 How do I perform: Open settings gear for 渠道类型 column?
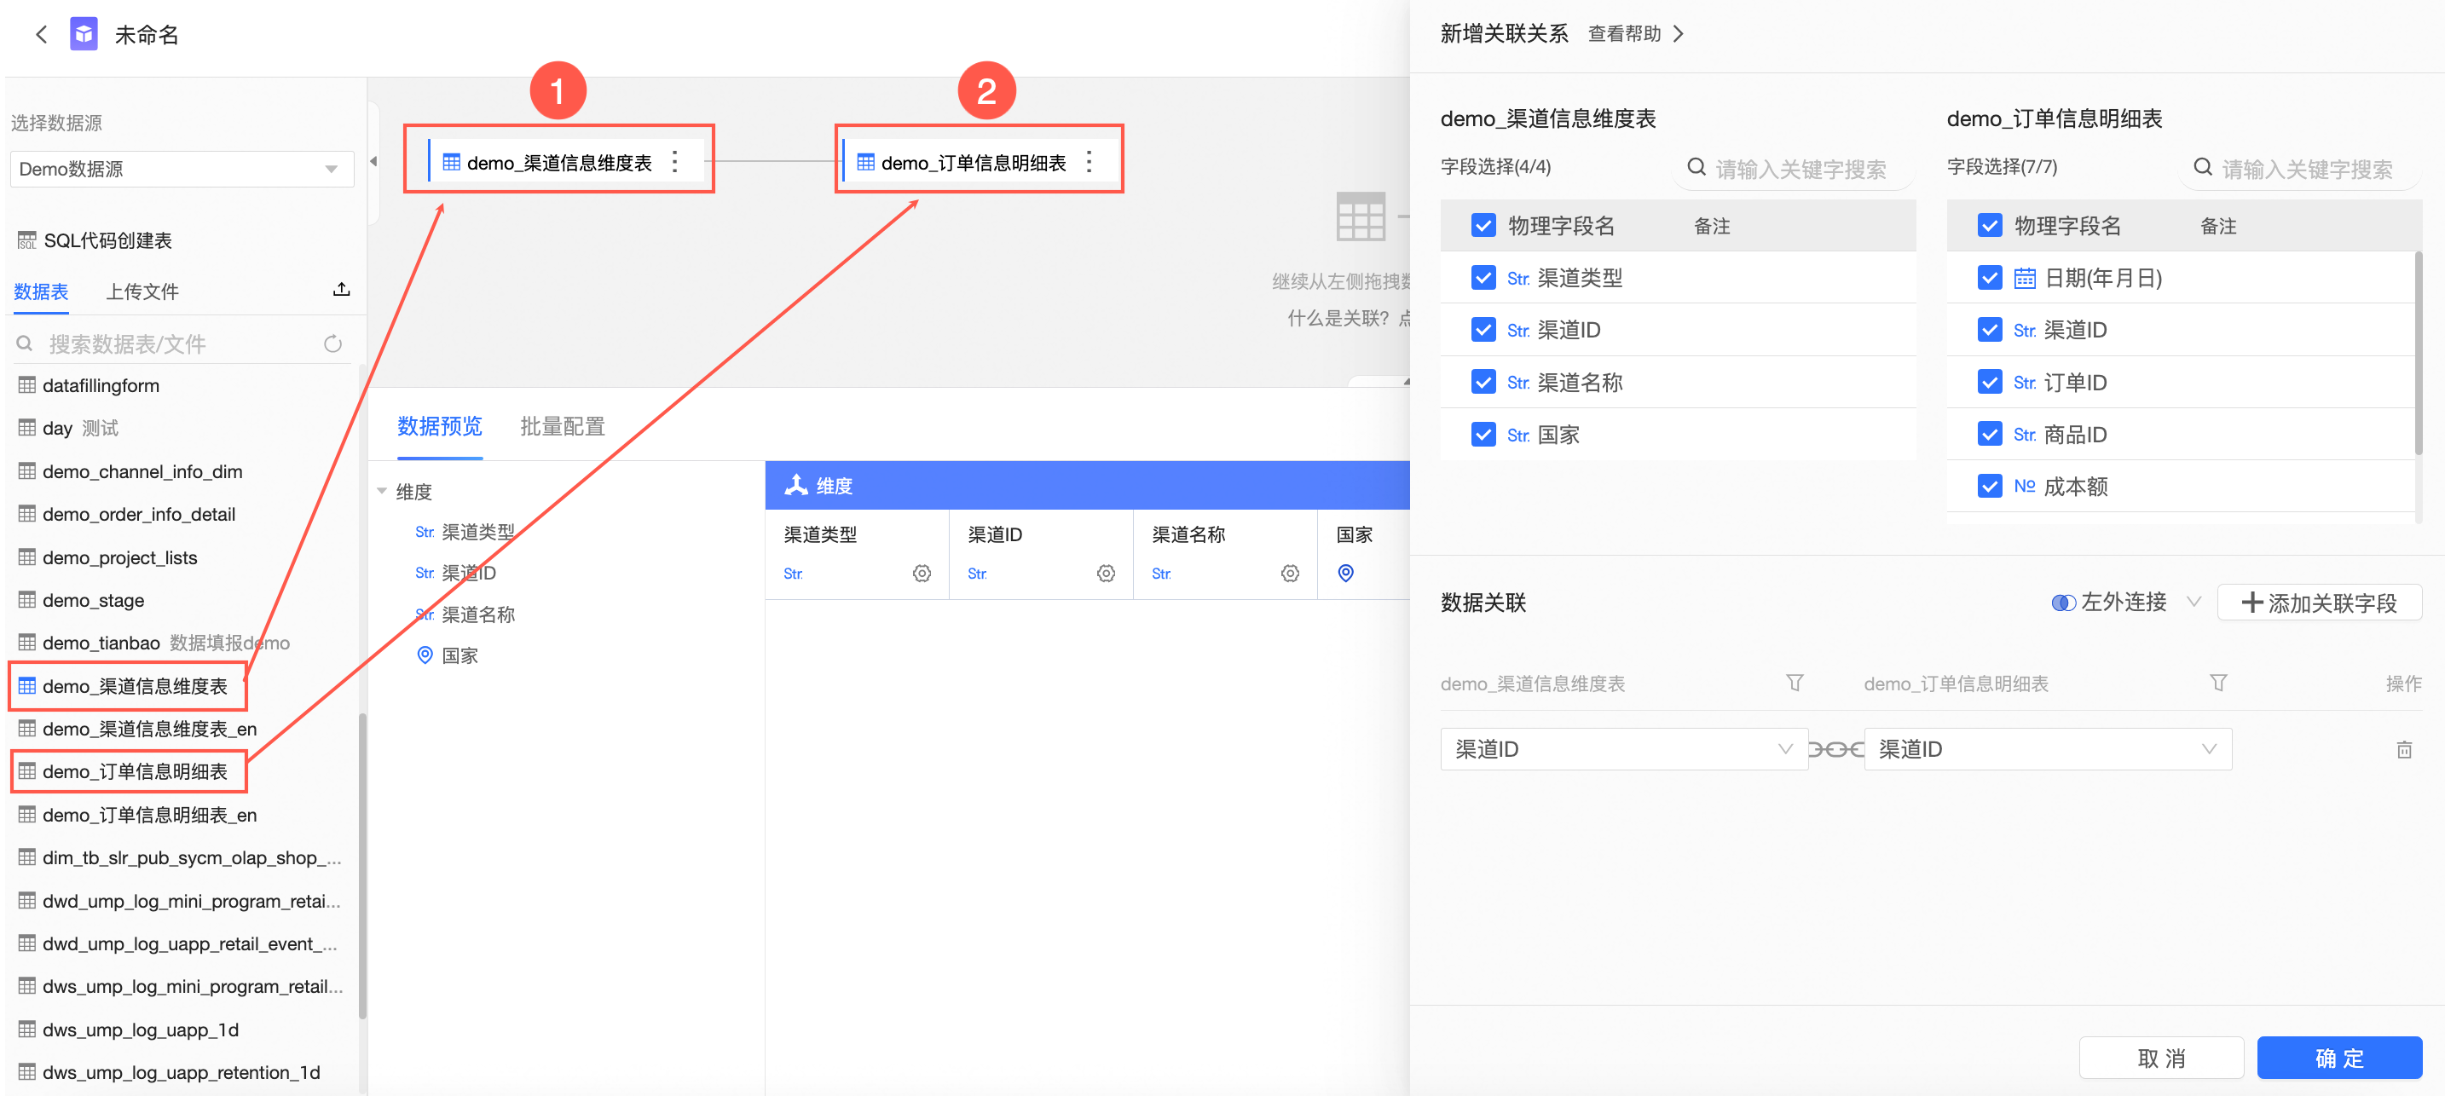[922, 574]
